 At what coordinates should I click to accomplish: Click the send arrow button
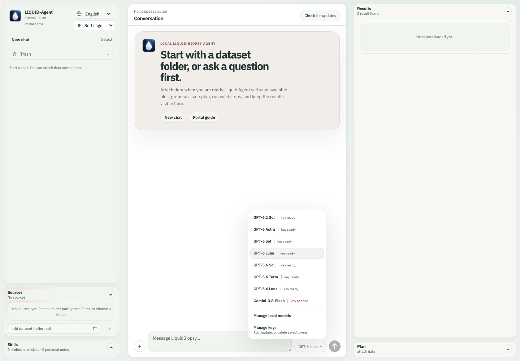pos(335,347)
